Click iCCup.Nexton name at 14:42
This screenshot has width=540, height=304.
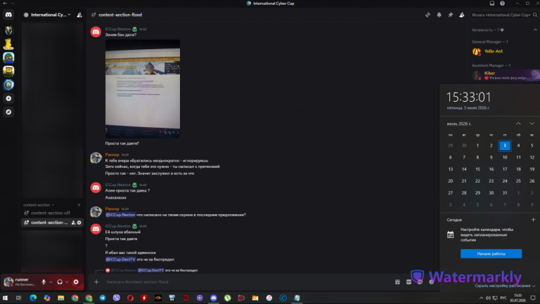(x=118, y=29)
